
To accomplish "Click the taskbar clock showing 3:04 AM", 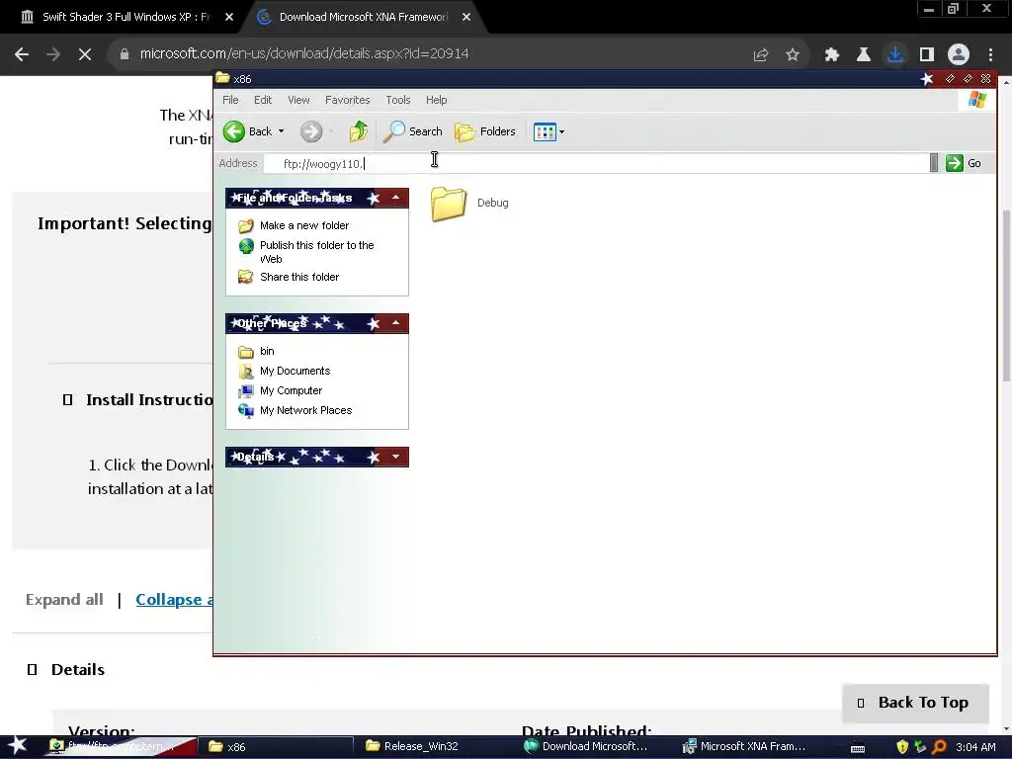I will pos(975,747).
